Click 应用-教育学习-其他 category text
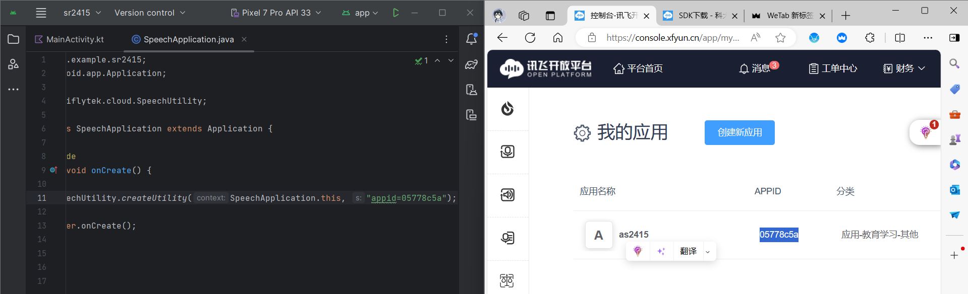This screenshot has width=968, height=294. click(x=880, y=235)
